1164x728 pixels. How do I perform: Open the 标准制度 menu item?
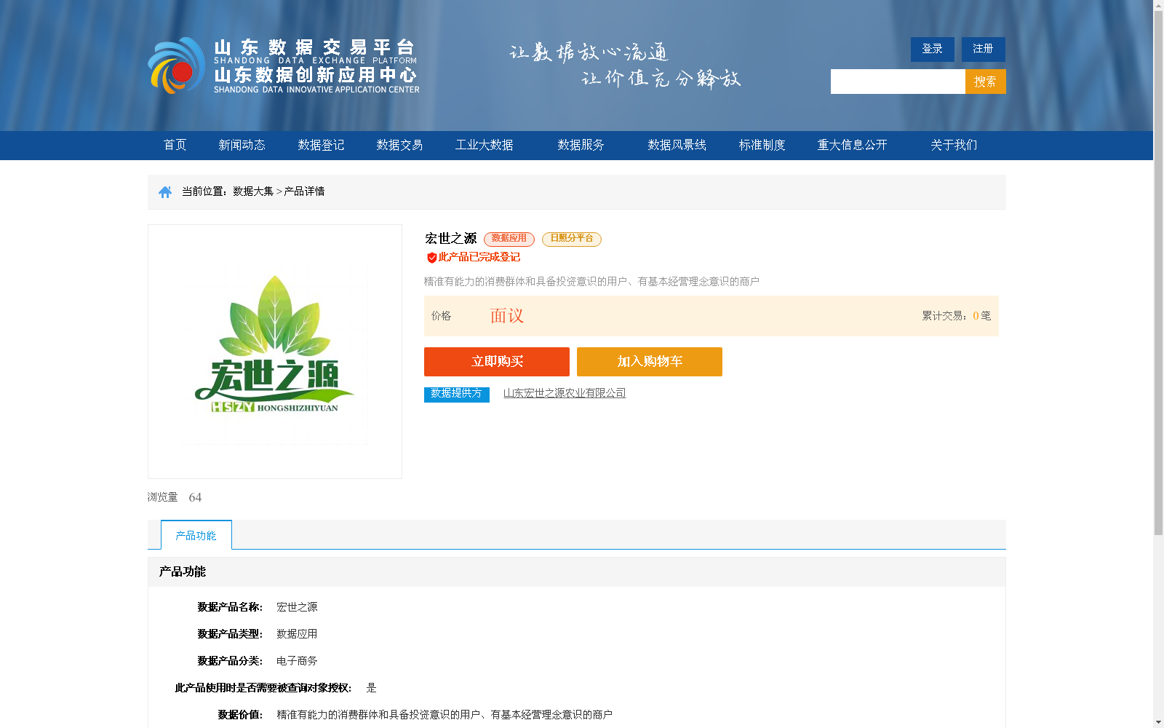pos(762,145)
